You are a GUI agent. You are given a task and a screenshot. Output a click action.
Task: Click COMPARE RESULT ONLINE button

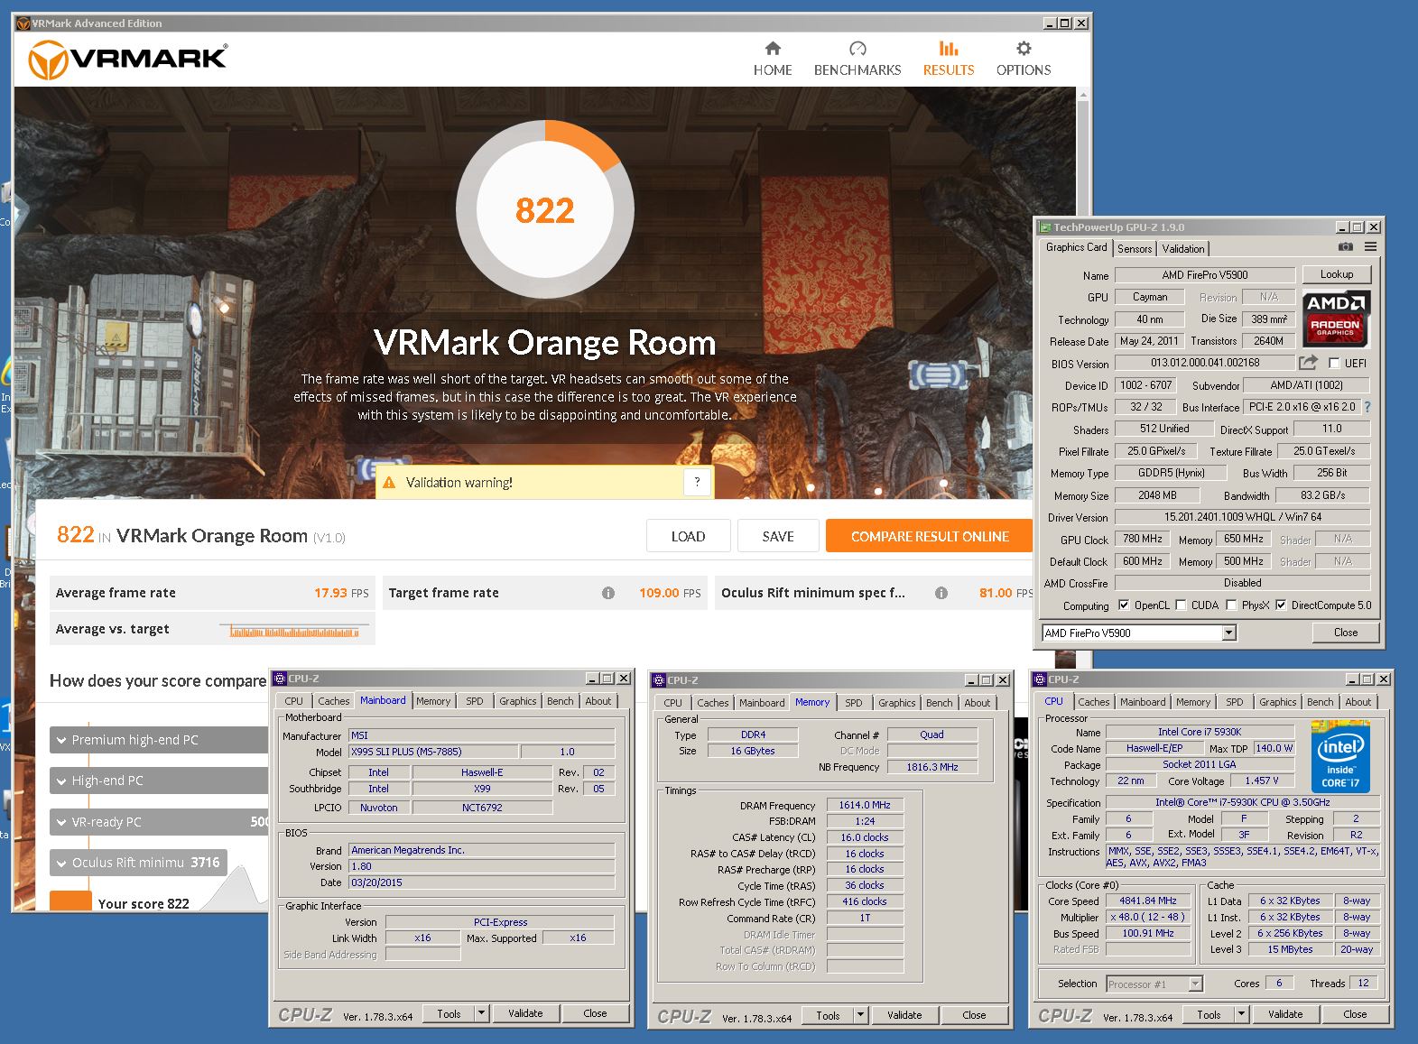click(x=930, y=536)
